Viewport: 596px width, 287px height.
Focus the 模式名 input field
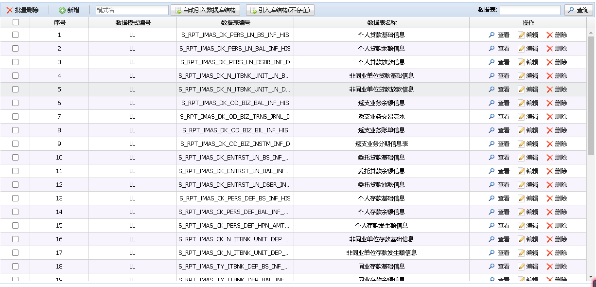(132, 10)
